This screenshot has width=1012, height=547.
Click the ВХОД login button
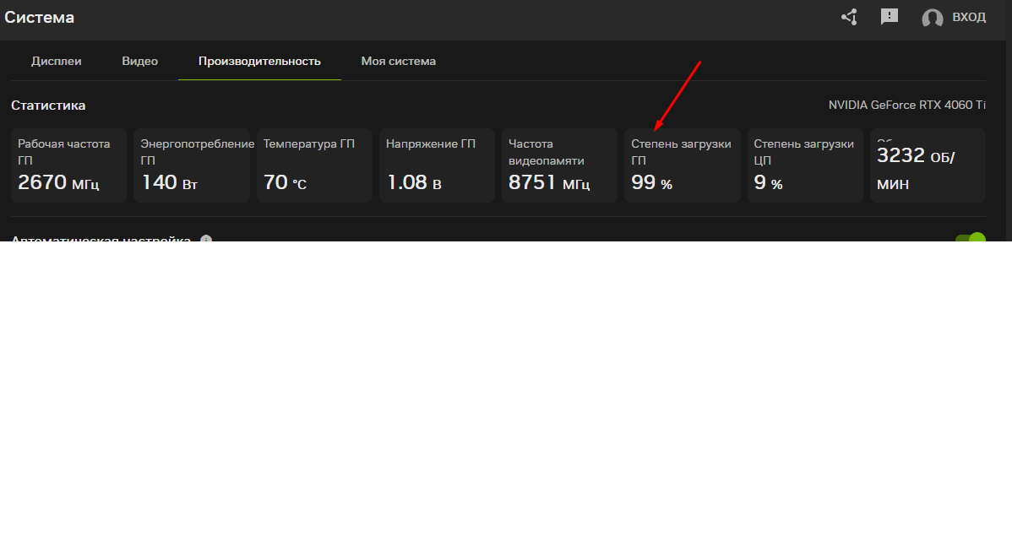tap(968, 18)
